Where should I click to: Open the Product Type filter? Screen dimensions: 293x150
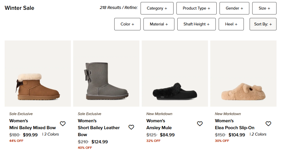click(196, 8)
